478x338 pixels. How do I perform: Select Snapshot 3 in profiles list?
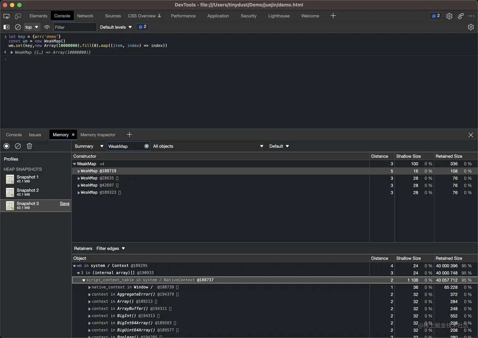[x=36, y=206]
